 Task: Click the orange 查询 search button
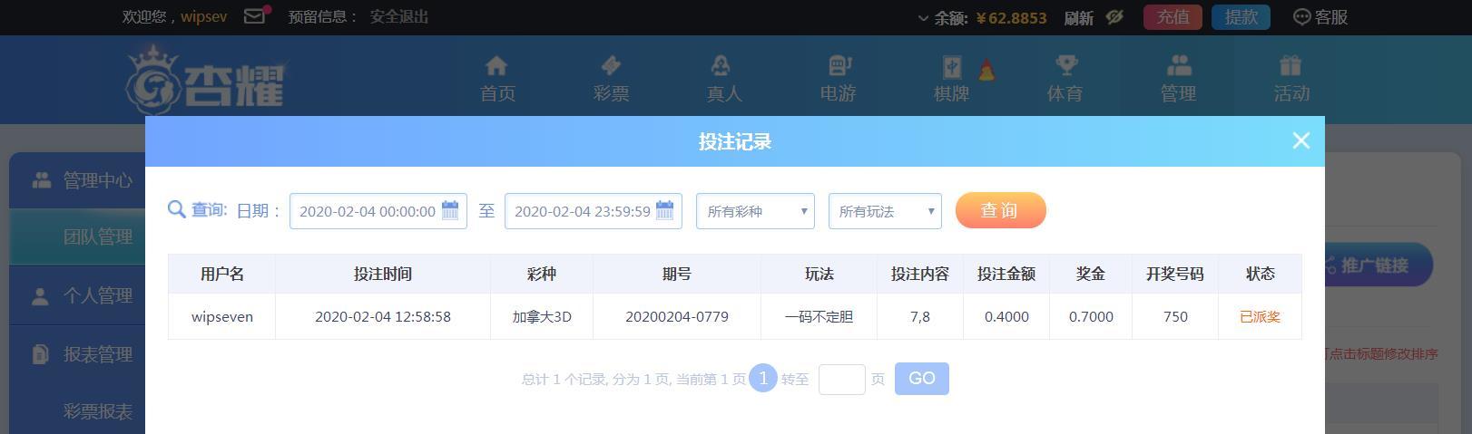[x=1000, y=210]
